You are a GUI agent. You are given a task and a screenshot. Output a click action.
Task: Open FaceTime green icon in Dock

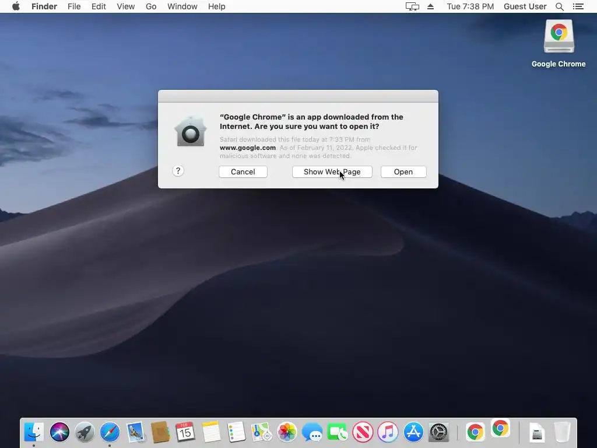pyautogui.click(x=338, y=432)
